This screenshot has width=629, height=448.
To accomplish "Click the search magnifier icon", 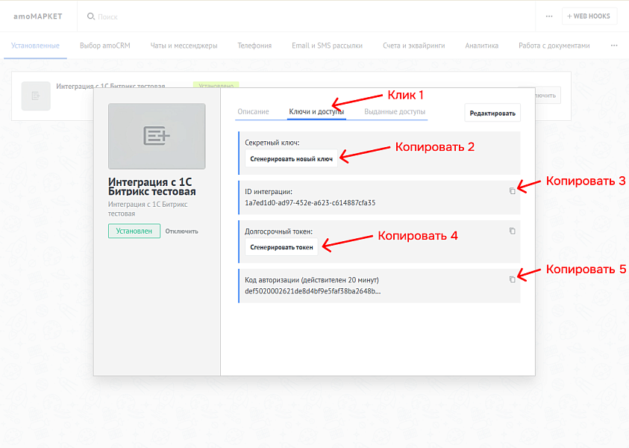I will click(91, 16).
